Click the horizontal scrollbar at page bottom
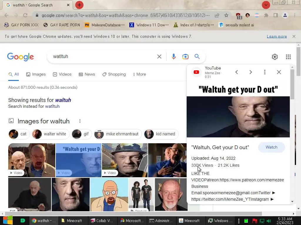Image resolution: width=301 pixels, height=225 pixels. pos(133,214)
